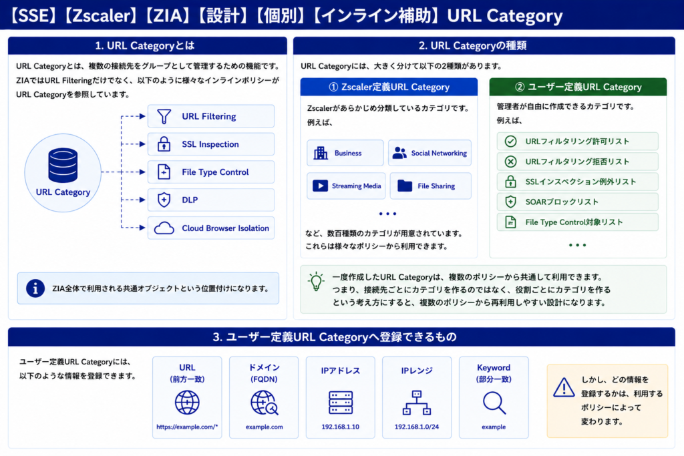Click the ② ユーザー定義URL Category header
684x456 pixels.
(578, 87)
